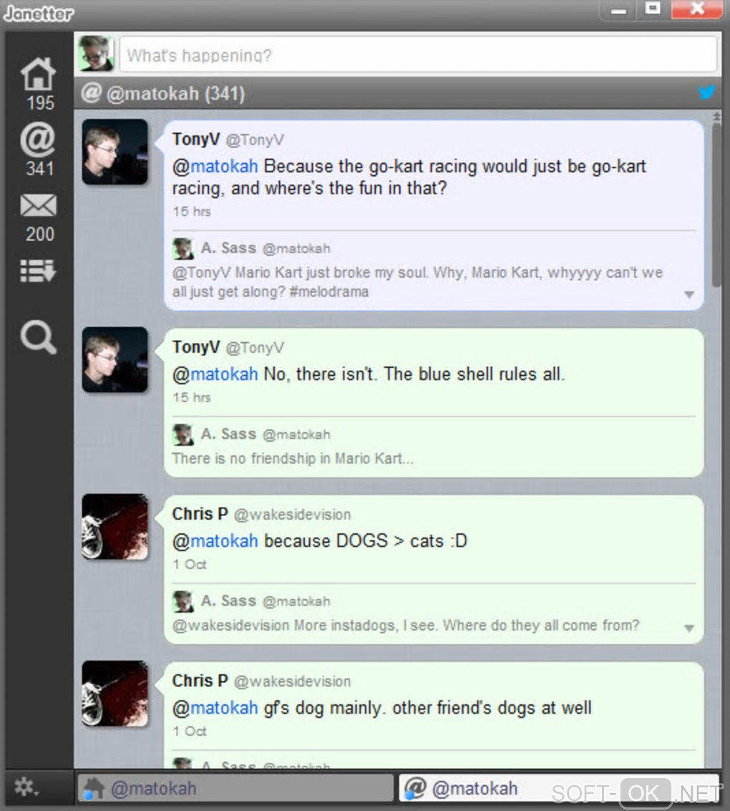Click the scrollbar up arrow

[x=716, y=117]
